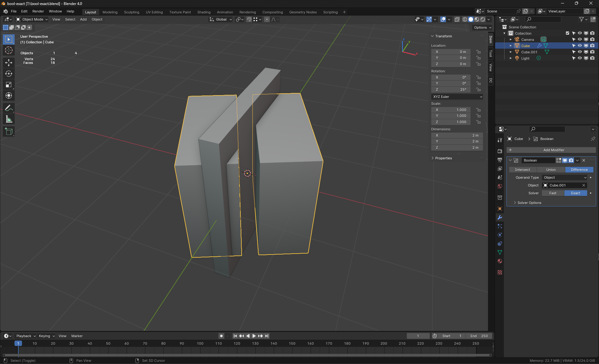
Task: Open the Add menu in viewport header
Action: pos(83,19)
